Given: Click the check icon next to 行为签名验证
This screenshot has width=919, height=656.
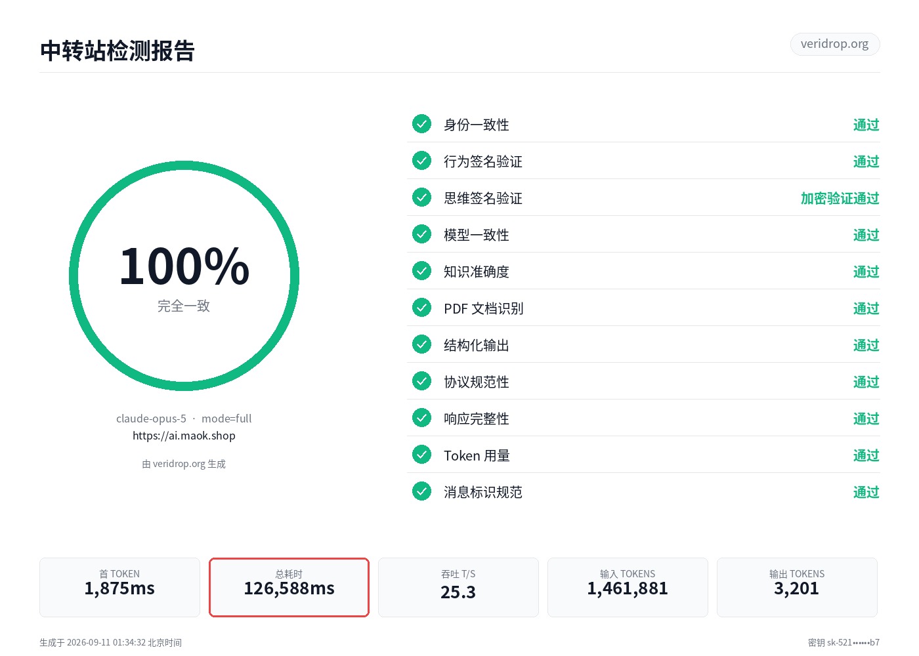Looking at the screenshot, I should point(421,160).
